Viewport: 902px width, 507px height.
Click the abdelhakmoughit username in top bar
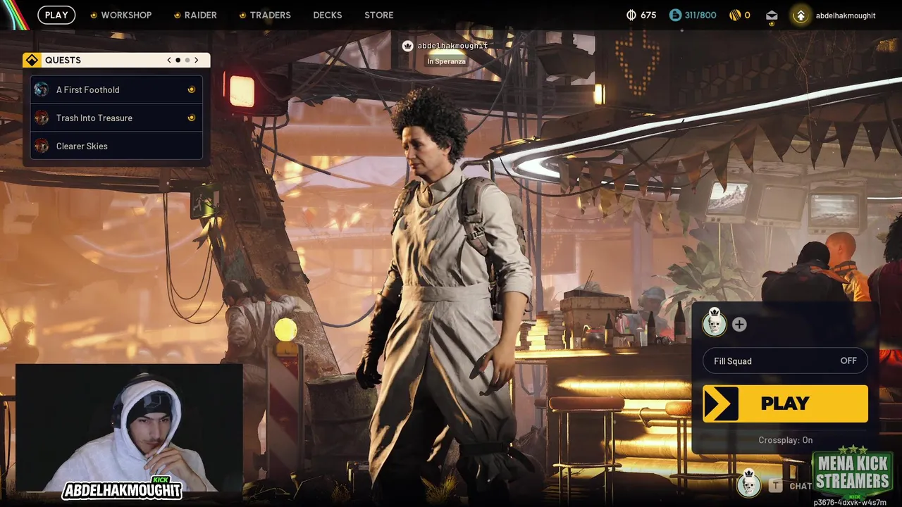(x=846, y=15)
